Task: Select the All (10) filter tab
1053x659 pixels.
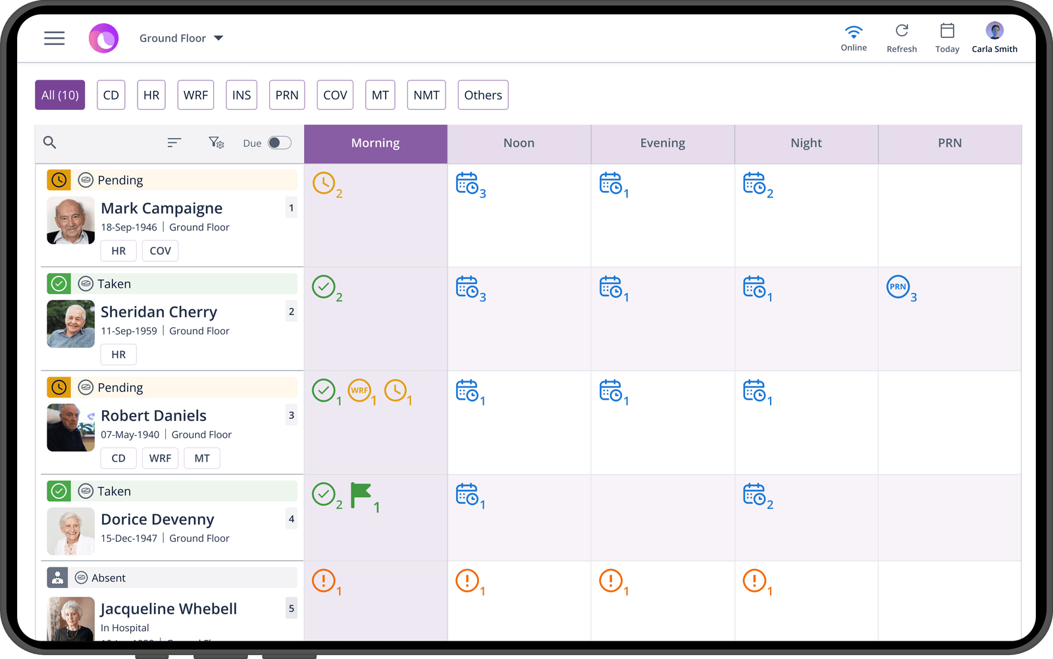Action: (59, 95)
